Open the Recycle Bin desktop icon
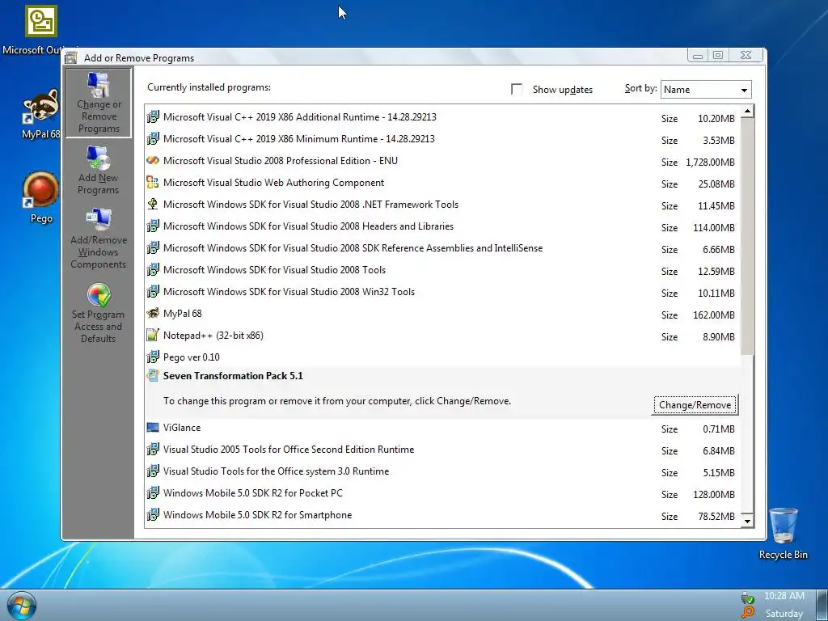Screen dimensions: 828x621 point(783,525)
